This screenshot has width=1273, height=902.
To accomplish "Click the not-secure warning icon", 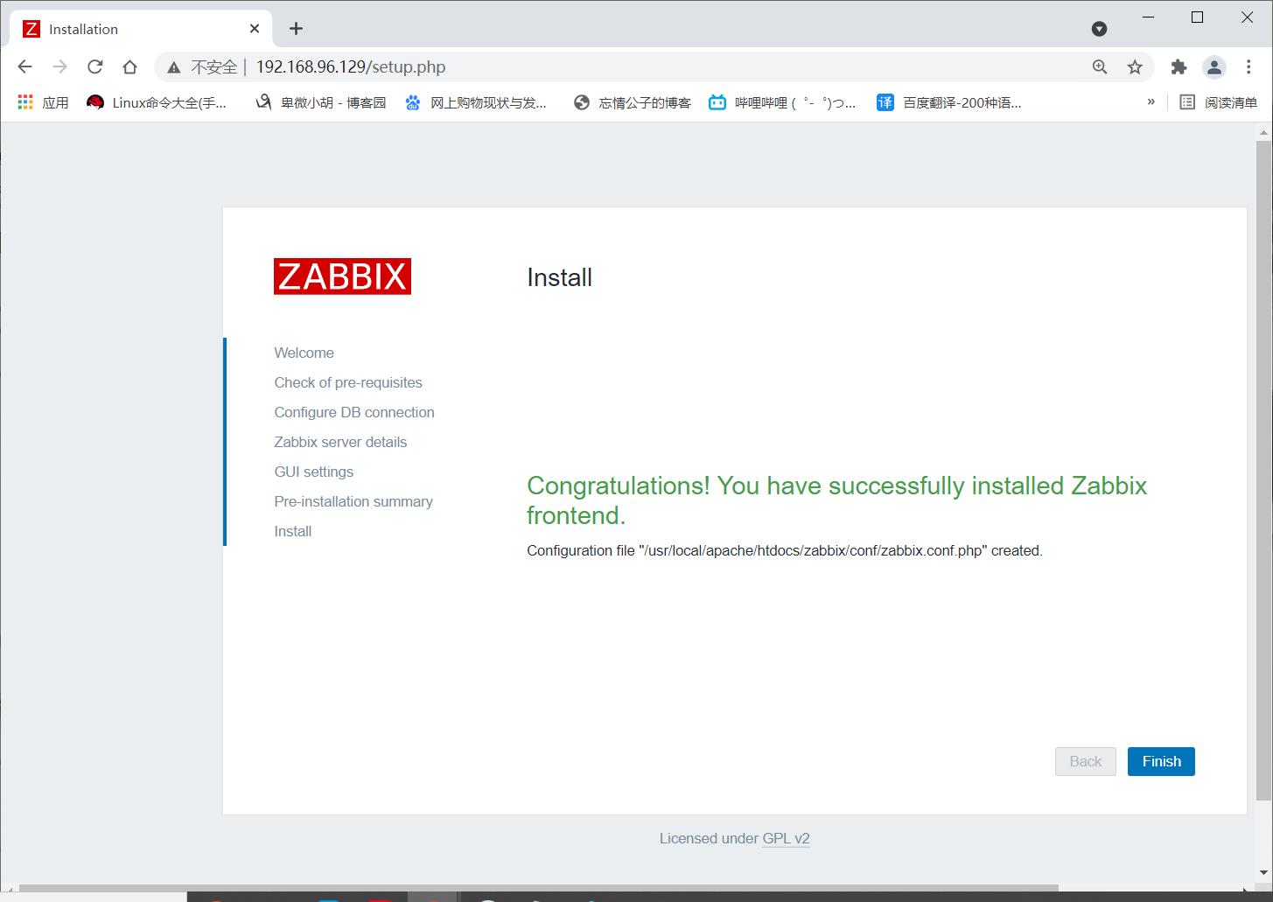I will (x=174, y=67).
